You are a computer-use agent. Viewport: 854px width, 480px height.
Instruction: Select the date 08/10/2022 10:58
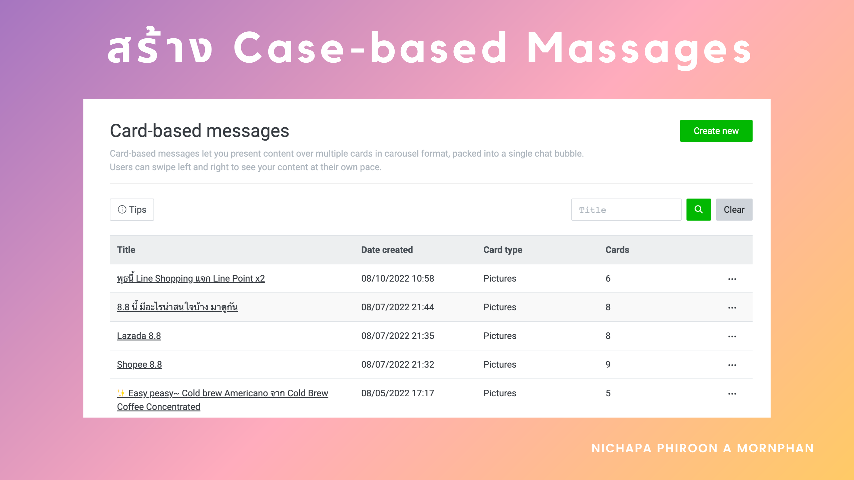[398, 278]
